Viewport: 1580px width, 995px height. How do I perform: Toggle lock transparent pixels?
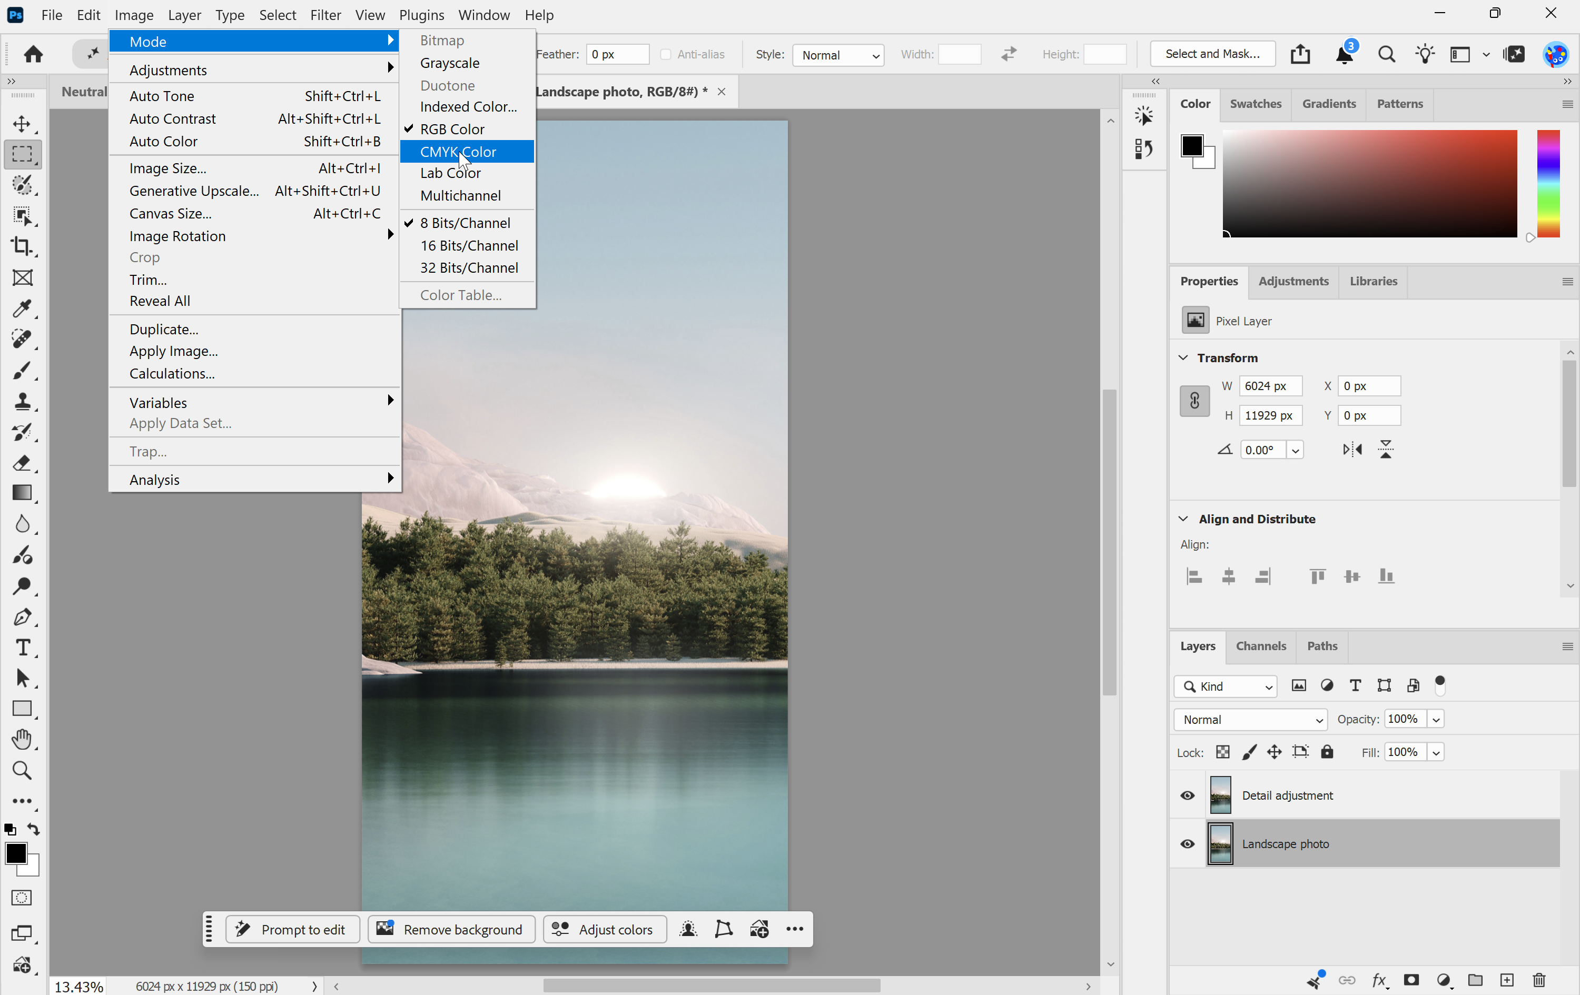1222,752
